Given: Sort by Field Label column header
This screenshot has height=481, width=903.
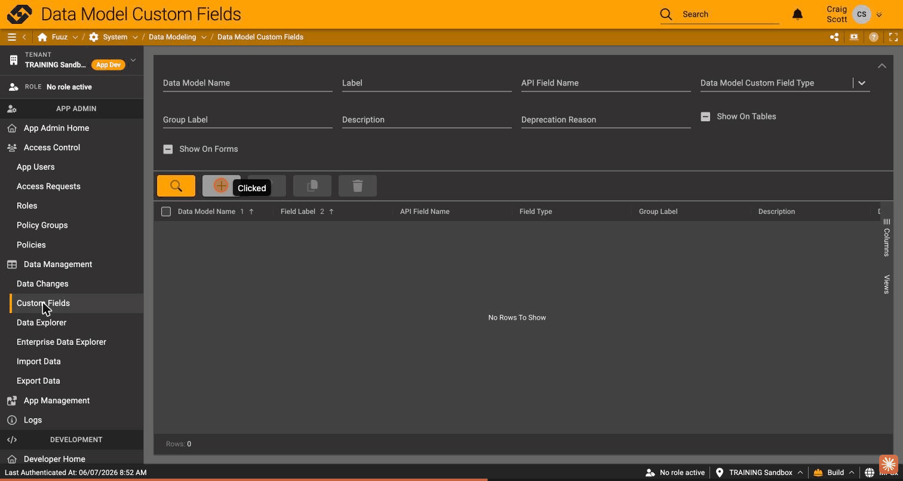Looking at the screenshot, I should pos(297,212).
